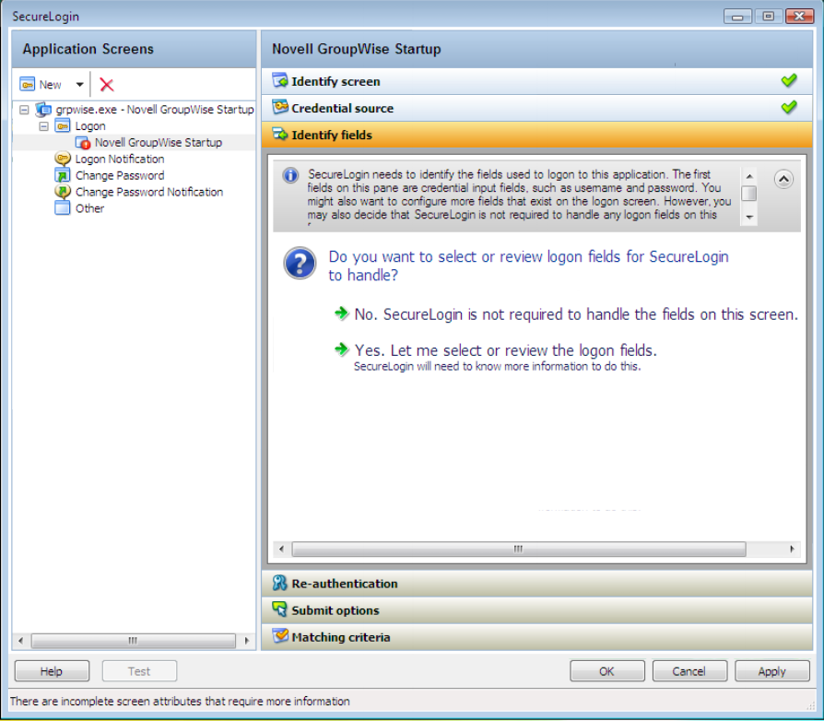824x721 pixels.
Task: Click the grpwise.exe application icon
Action: [x=43, y=110]
